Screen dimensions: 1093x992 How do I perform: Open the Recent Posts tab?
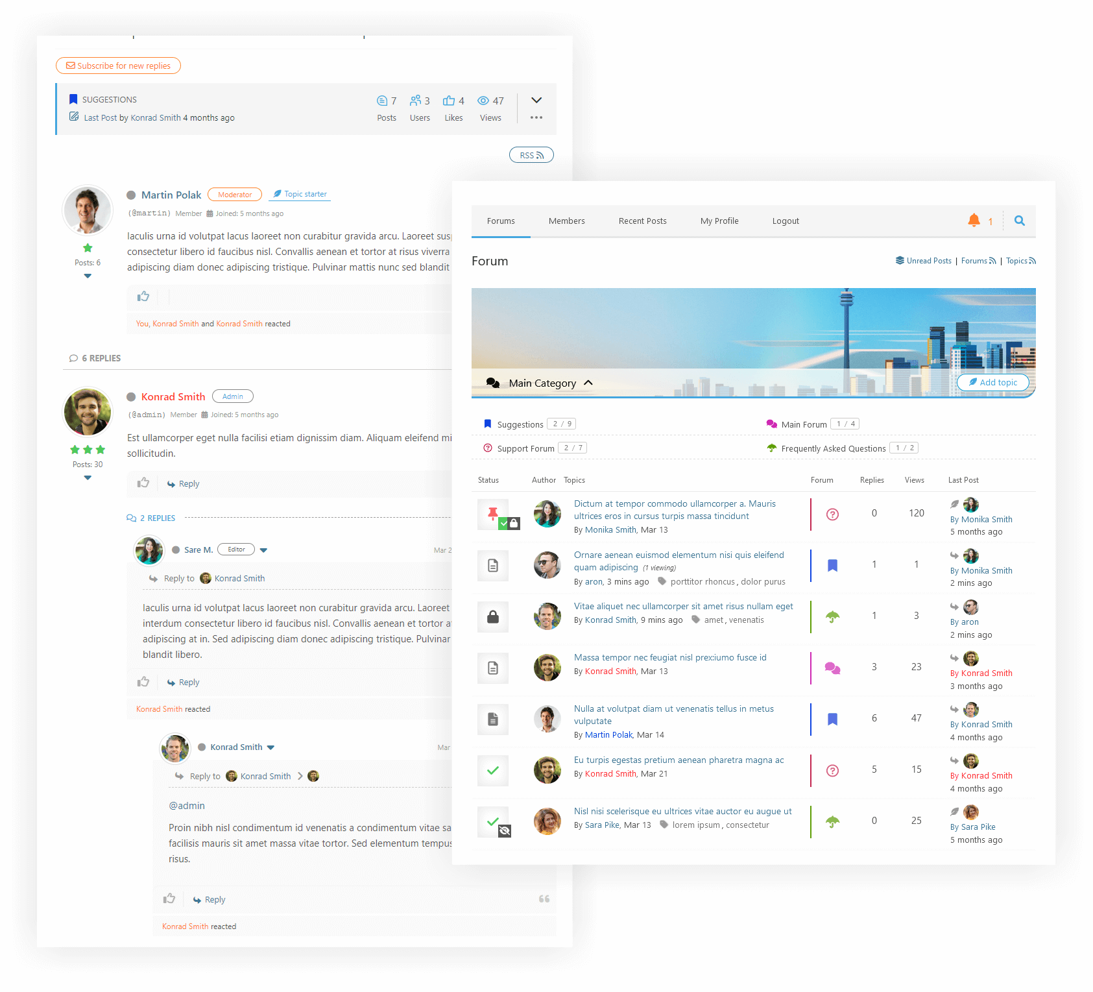[x=642, y=221]
